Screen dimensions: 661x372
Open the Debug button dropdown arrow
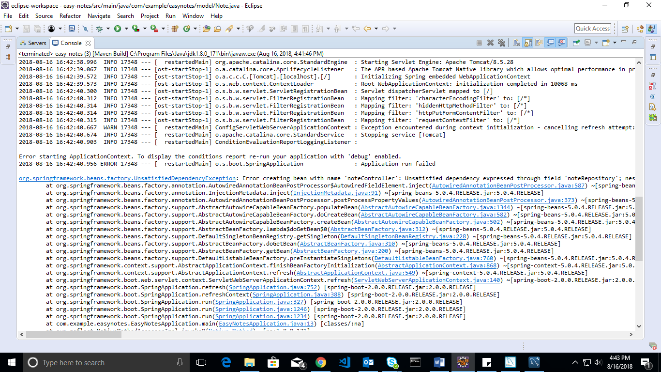coord(108,29)
